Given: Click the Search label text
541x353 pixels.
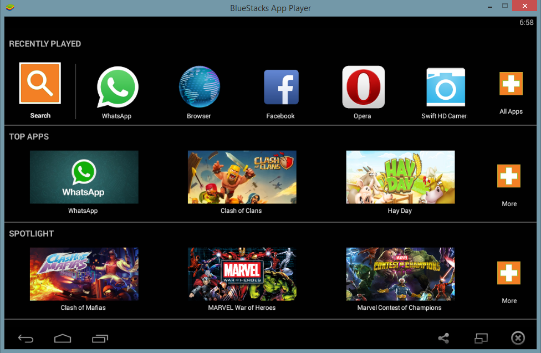Looking at the screenshot, I should pyautogui.click(x=40, y=116).
